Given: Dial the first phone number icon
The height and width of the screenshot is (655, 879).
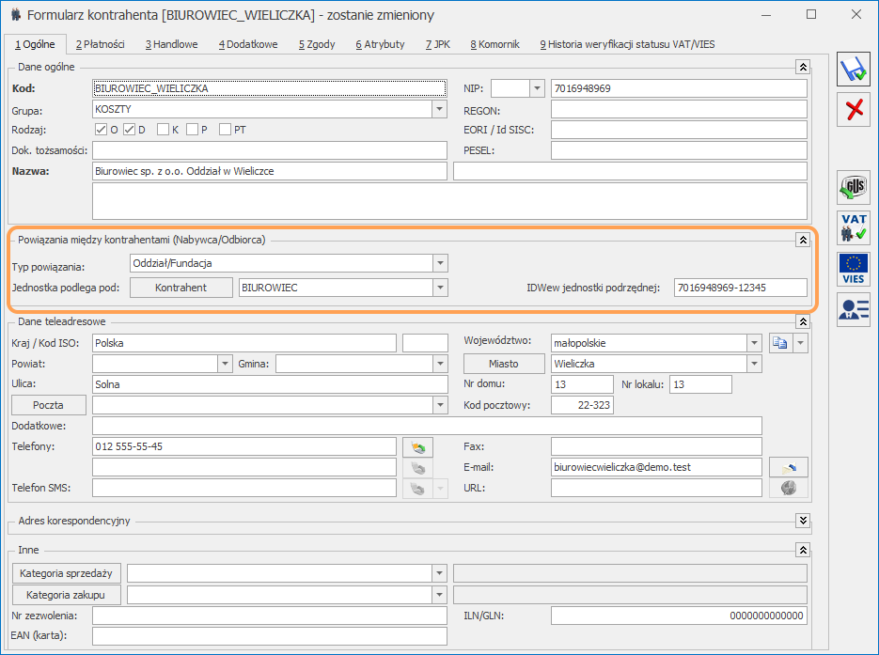Looking at the screenshot, I should pos(417,447).
